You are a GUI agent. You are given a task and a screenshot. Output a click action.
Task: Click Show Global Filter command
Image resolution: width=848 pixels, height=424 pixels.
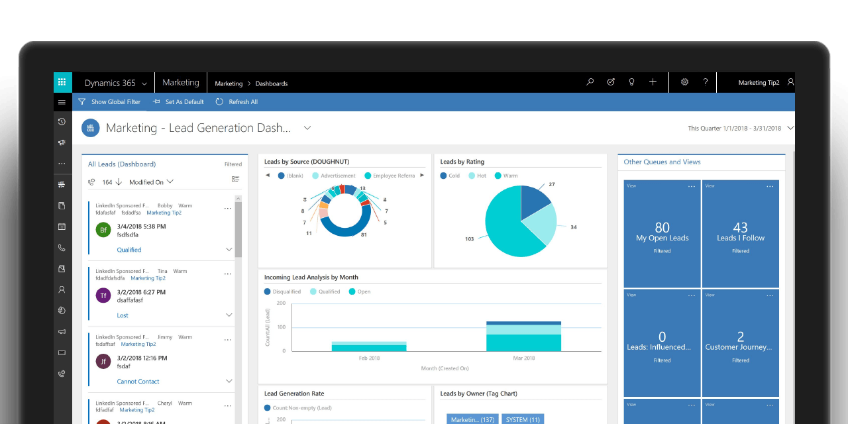pos(109,102)
